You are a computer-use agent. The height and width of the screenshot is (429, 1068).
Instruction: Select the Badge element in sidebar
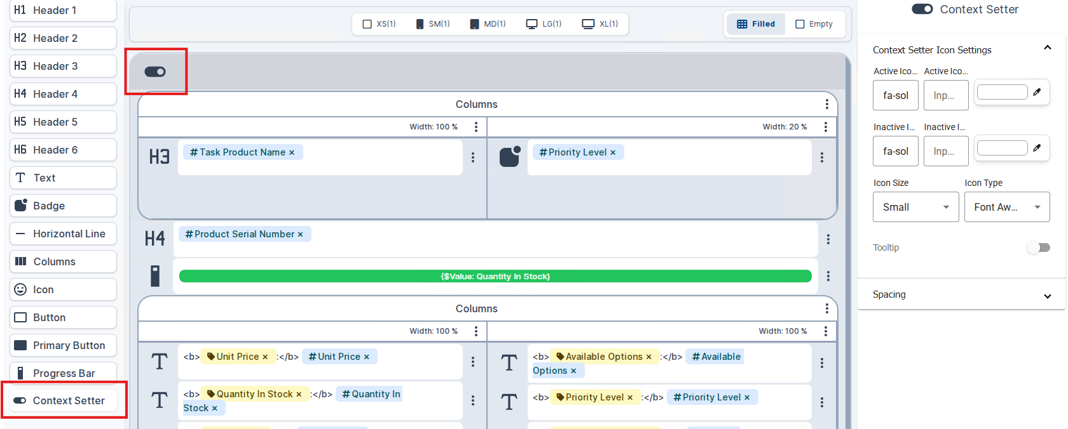63,206
